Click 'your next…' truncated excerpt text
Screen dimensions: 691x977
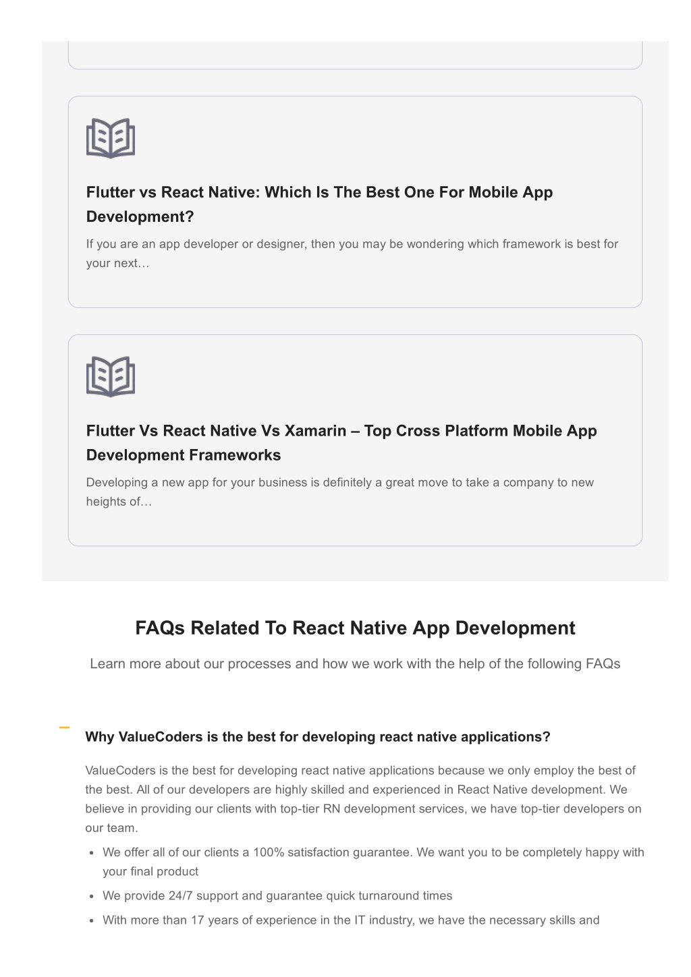coord(117,263)
